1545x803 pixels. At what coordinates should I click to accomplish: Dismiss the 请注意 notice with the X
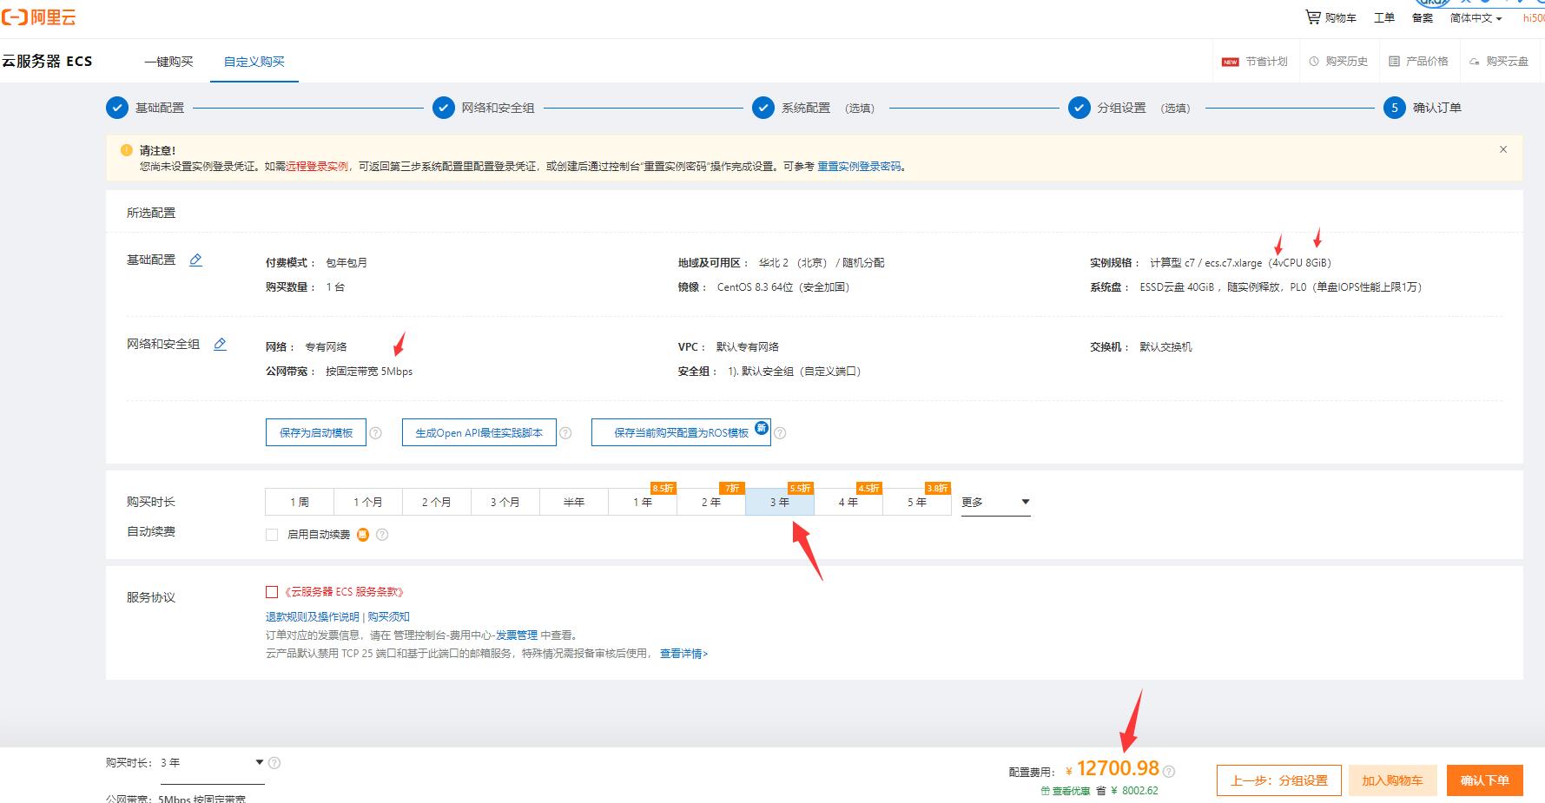[1503, 149]
